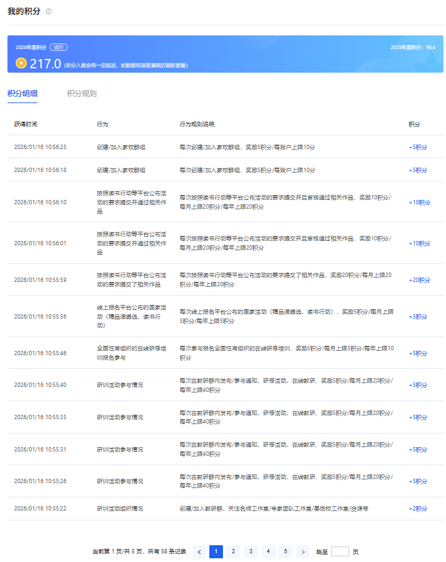The height and width of the screenshot is (562, 446).
Task: Click the +2积分 score link
Action: 417,509
